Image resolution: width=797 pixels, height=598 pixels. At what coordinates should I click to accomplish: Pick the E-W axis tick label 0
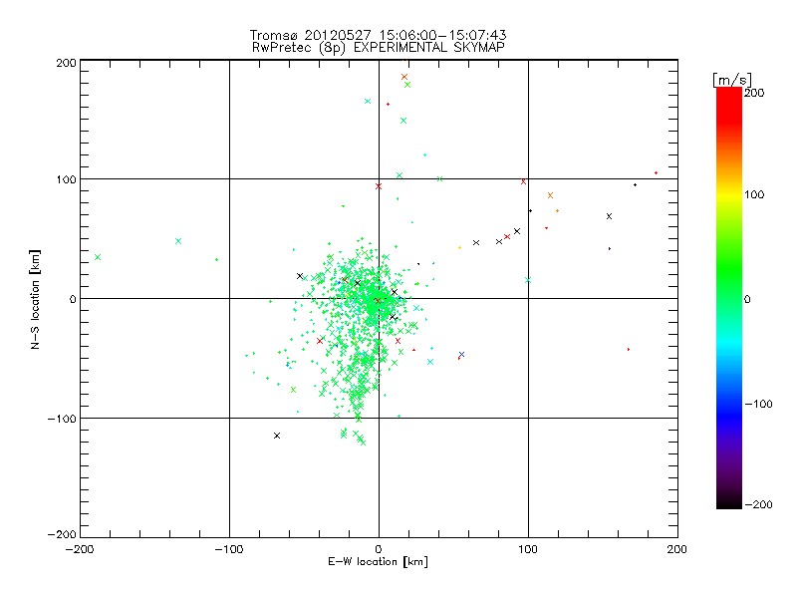[379, 549]
